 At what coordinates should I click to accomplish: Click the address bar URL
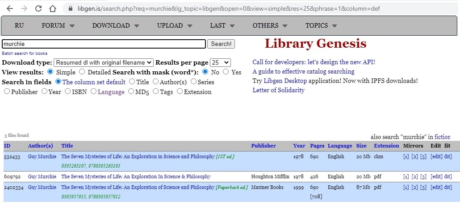(x=229, y=8)
